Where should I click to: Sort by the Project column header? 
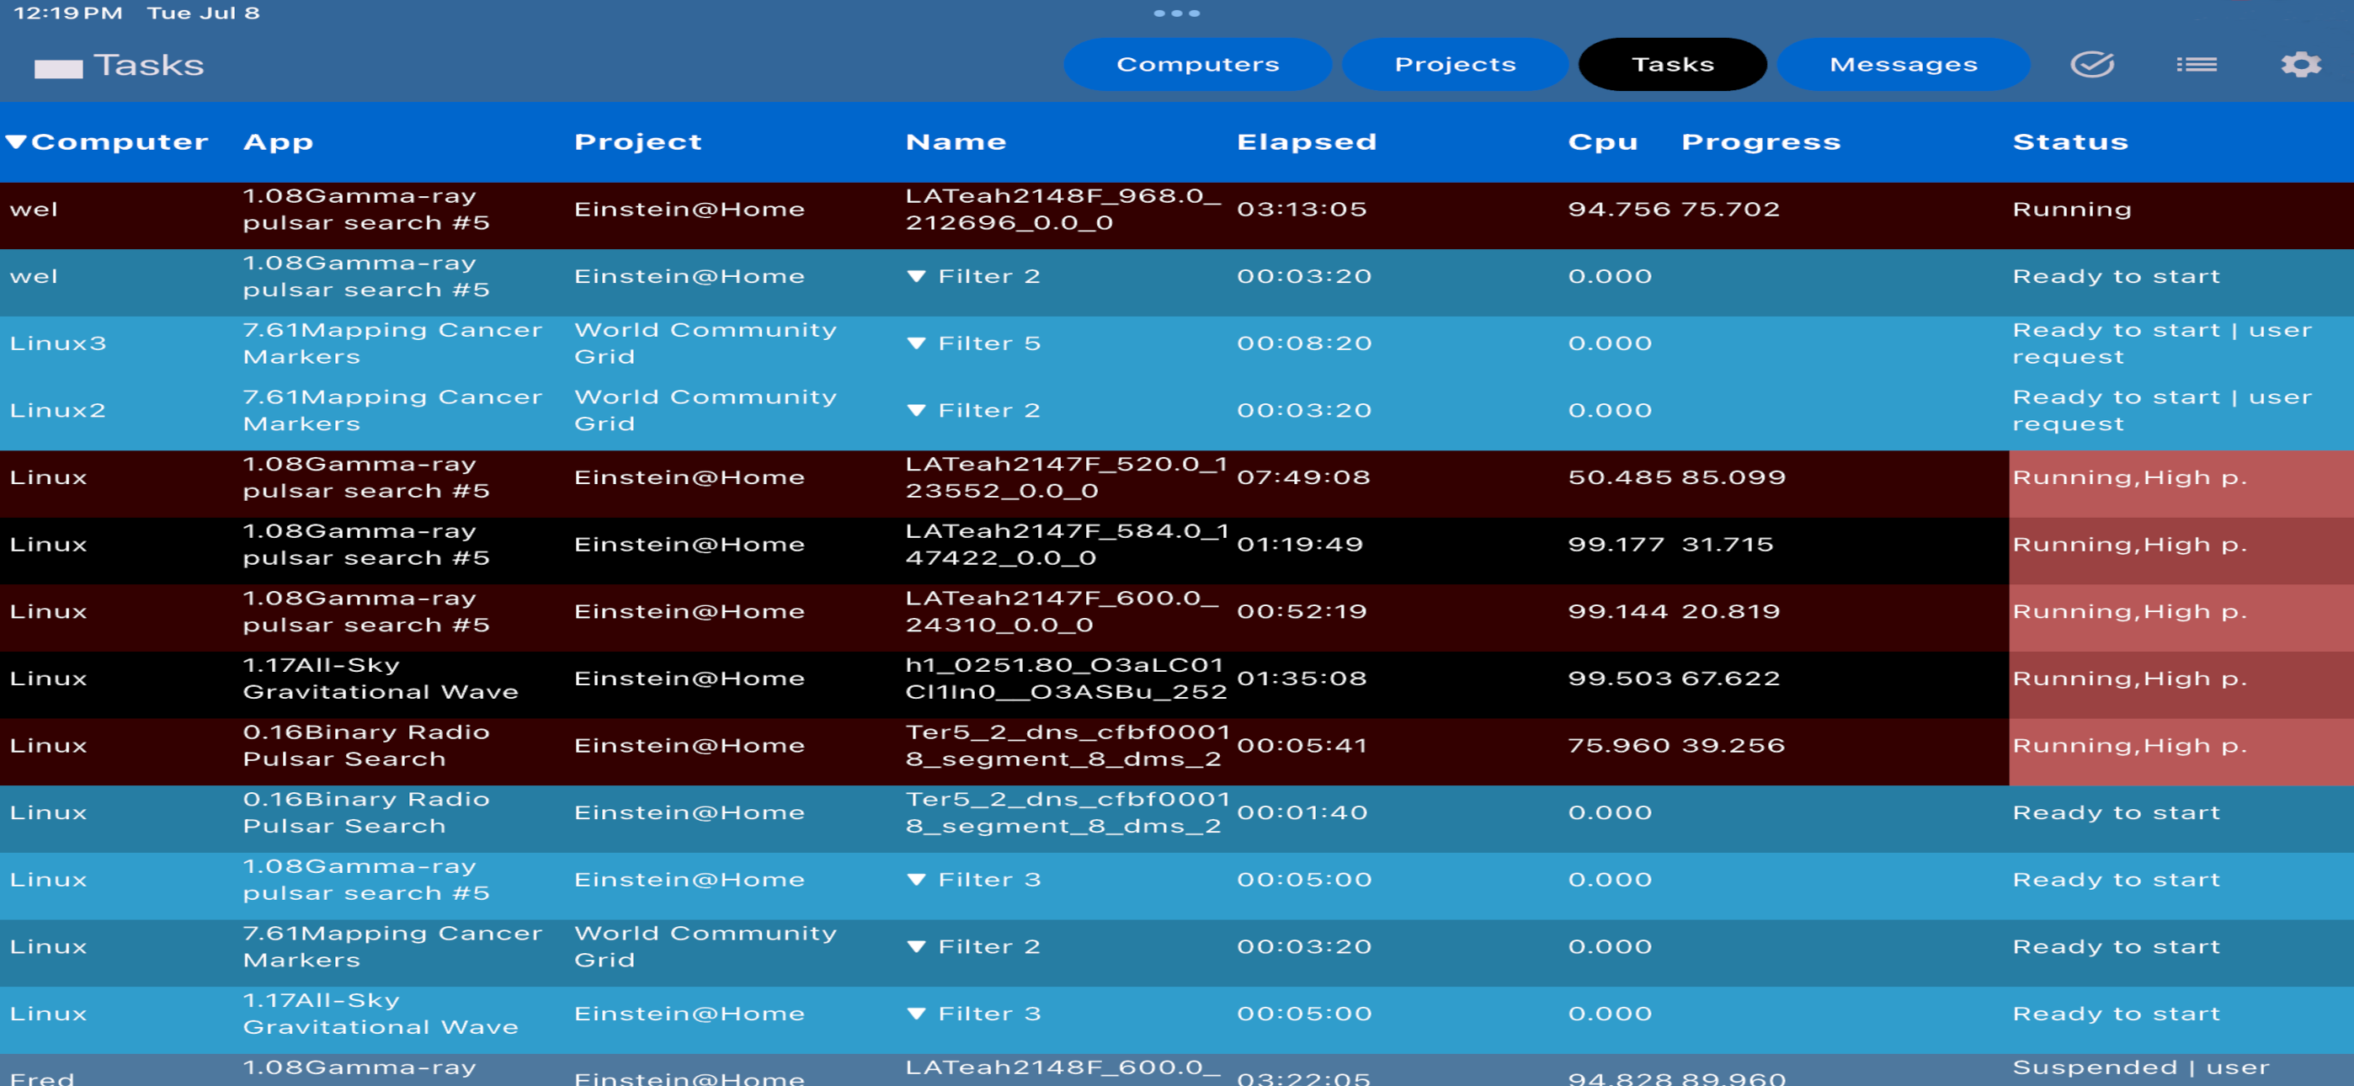click(638, 141)
